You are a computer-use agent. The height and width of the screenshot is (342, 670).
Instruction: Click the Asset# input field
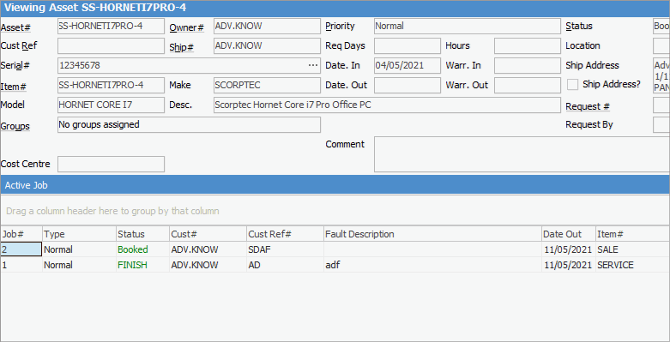[x=111, y=26]
